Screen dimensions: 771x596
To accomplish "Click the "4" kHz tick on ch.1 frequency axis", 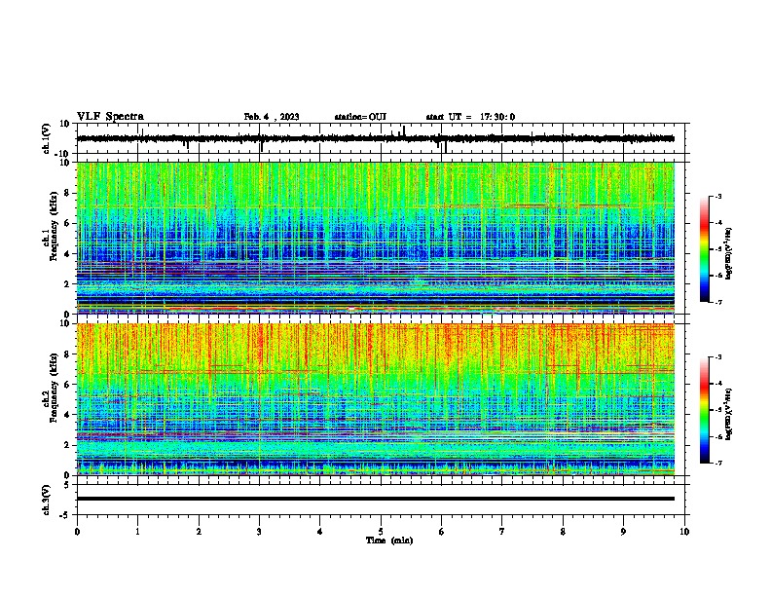I will click(x=67, y=254).
